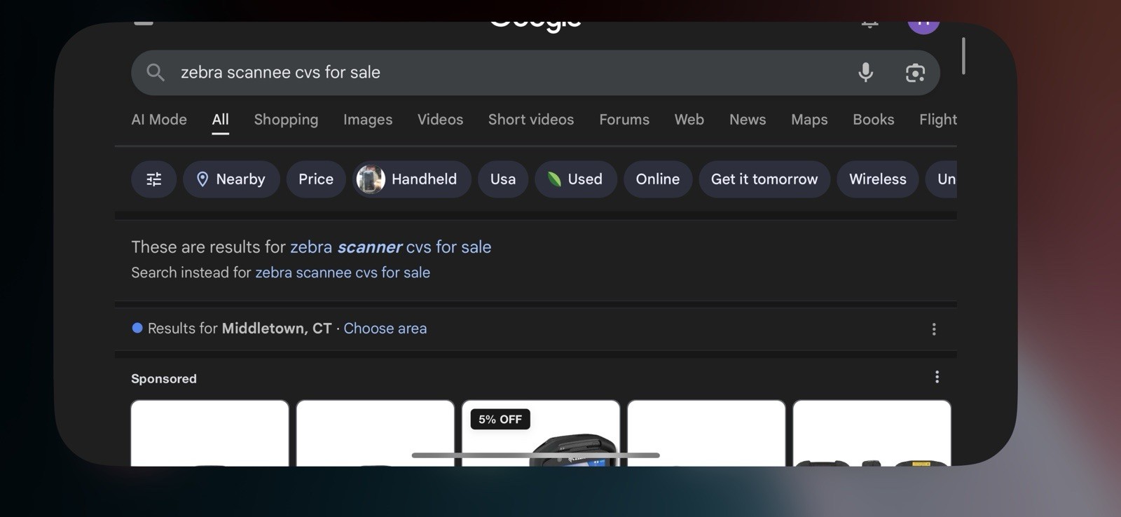
Task: Click the search box with zebra scannee query
Action: 535,73
